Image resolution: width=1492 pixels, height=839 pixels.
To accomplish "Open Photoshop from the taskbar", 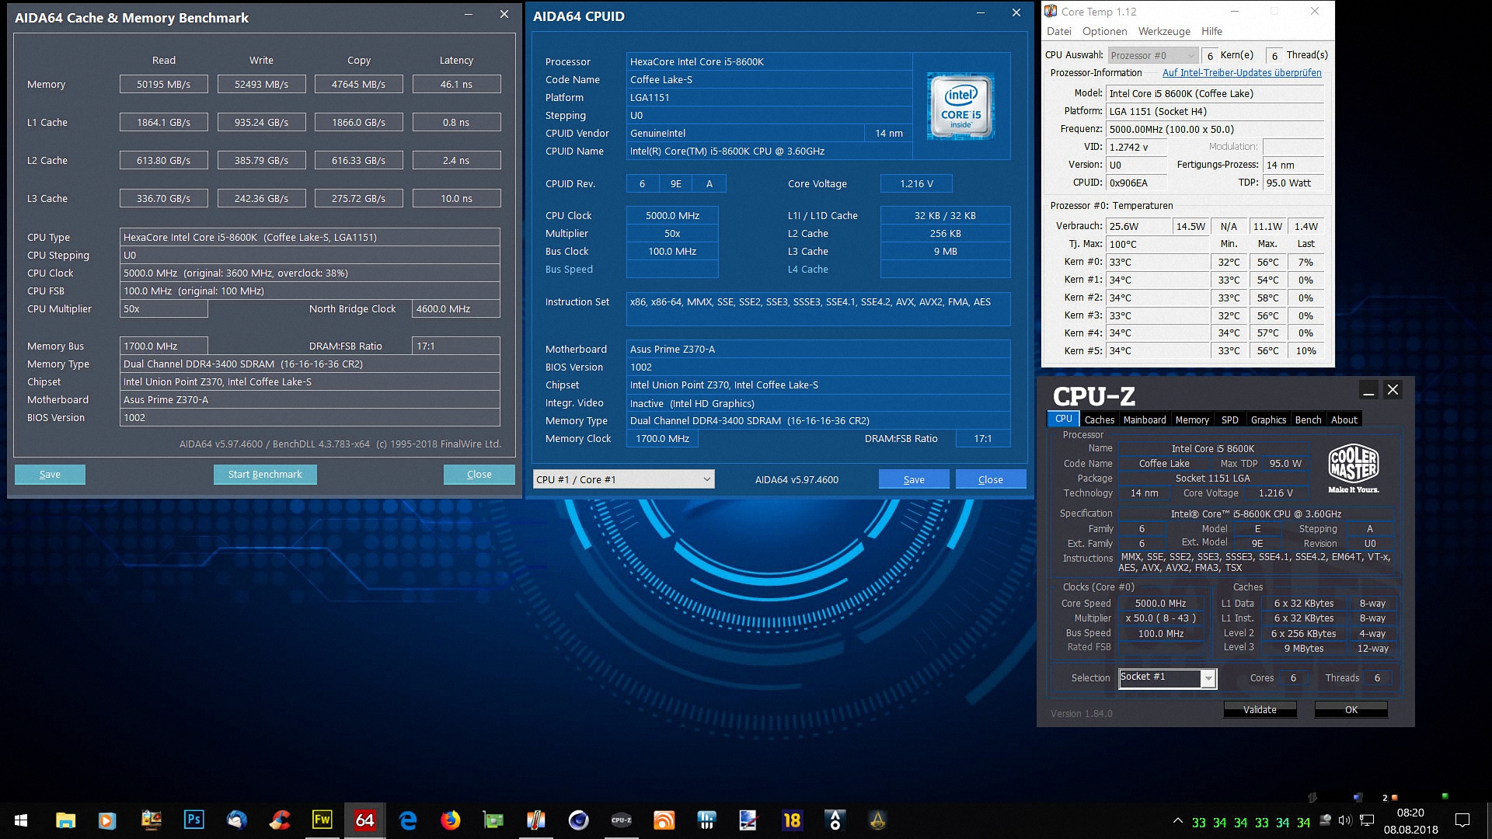I will coord(193,820).
